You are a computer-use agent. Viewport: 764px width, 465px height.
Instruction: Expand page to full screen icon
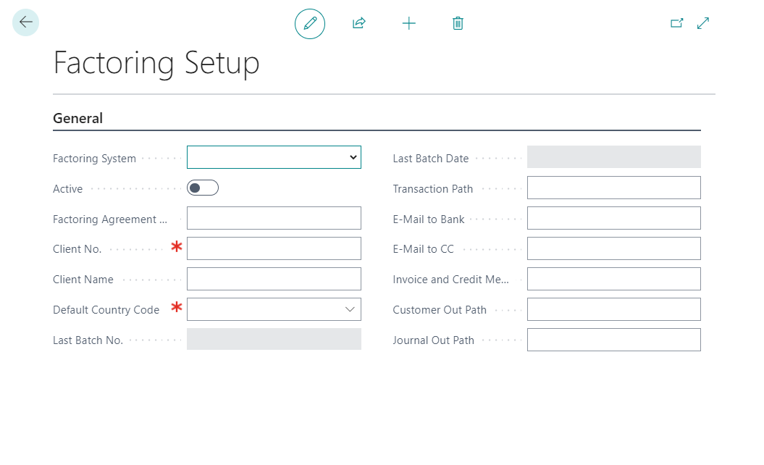[703, 23]
